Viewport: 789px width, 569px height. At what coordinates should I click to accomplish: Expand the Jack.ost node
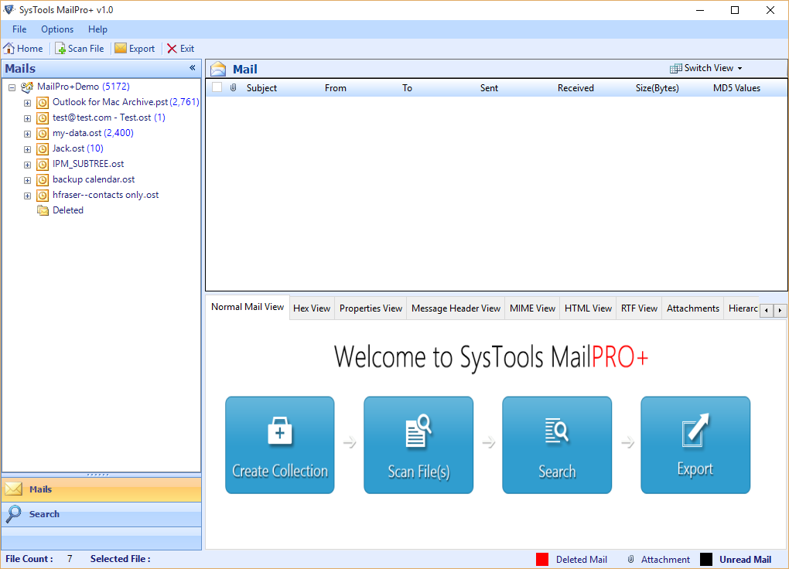[28, 149]
